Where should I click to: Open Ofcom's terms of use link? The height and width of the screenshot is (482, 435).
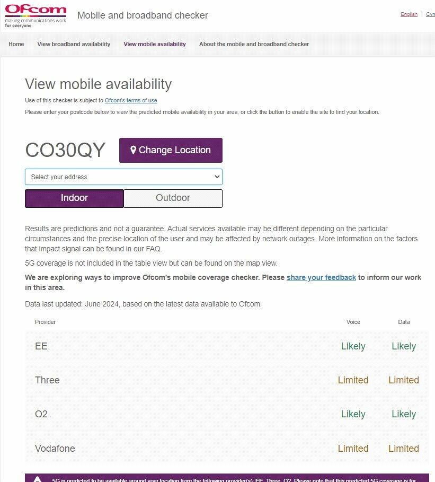click(x=131, y=100)
